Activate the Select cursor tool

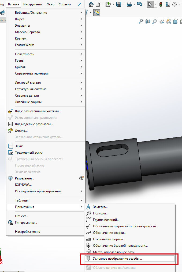(x=150, y=4)
